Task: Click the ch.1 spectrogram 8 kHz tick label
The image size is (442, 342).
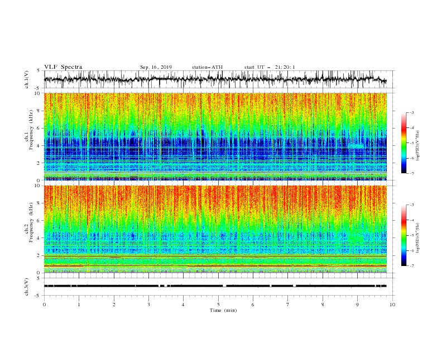Action: (39, 111)
